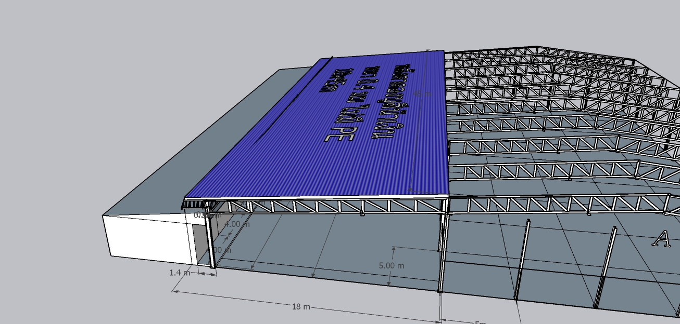Viewport: 680px width, 324px height.
Task: Select the 5.00 m height dimension
Action: (392, 265)
